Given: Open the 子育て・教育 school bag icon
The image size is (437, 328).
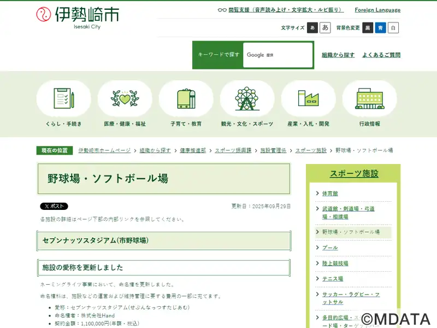Looking at the screenshot, I should coord(186,99).
